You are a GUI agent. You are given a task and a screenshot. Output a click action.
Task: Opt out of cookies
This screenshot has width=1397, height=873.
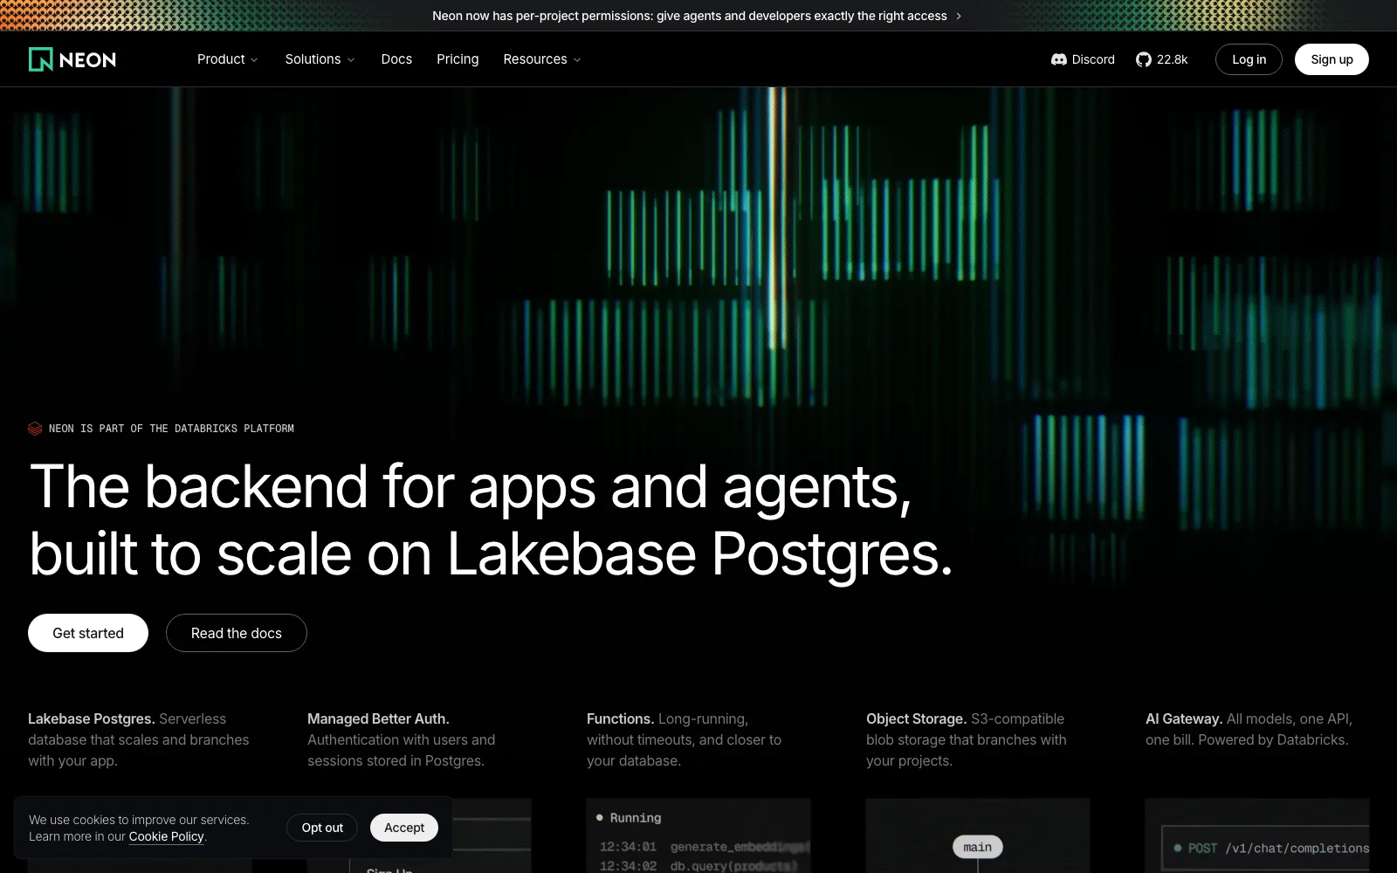click(322, 828)
